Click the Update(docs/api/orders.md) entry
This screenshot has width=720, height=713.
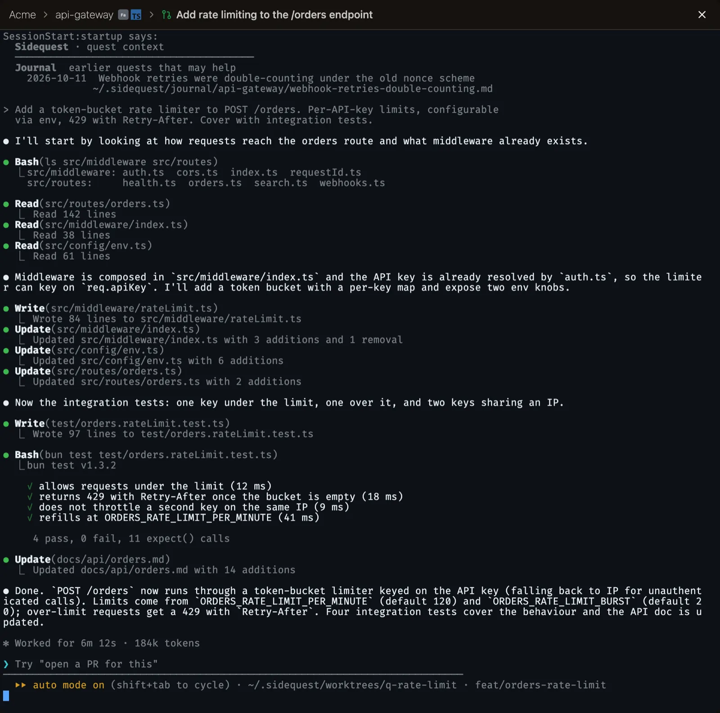(92, 559)
